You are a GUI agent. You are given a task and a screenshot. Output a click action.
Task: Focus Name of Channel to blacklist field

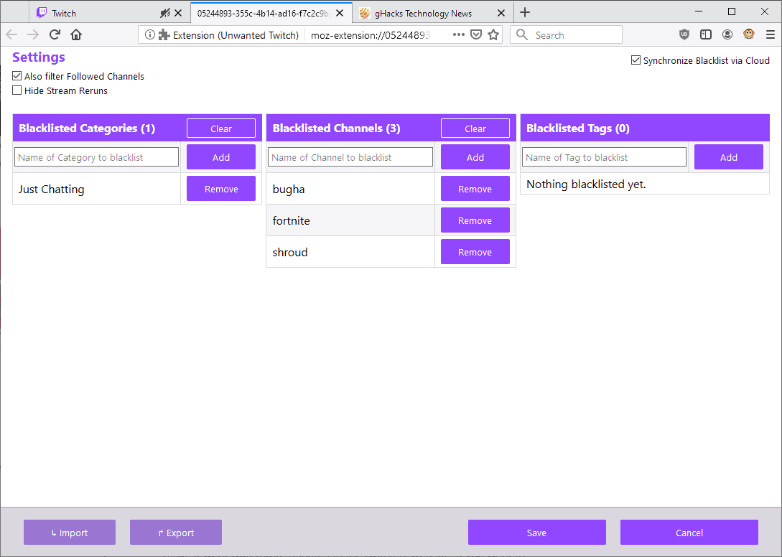coord(350,157)
